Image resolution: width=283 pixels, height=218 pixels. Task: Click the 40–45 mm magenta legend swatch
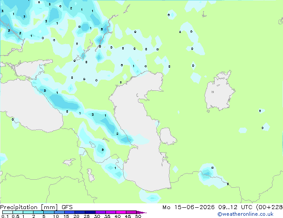coord(121,212)
